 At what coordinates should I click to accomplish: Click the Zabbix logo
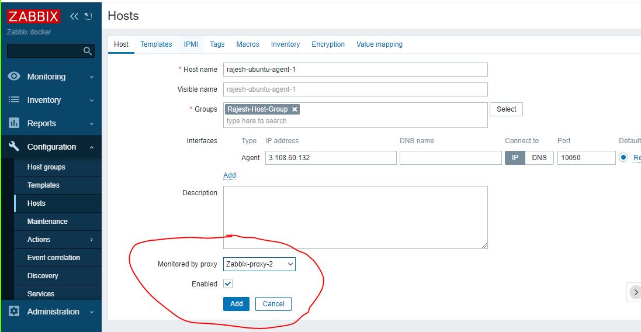[x=33, y=16]
